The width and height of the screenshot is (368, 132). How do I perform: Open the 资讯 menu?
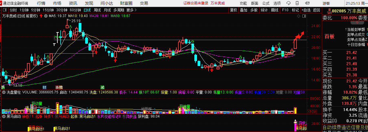[x=73, y=3]
